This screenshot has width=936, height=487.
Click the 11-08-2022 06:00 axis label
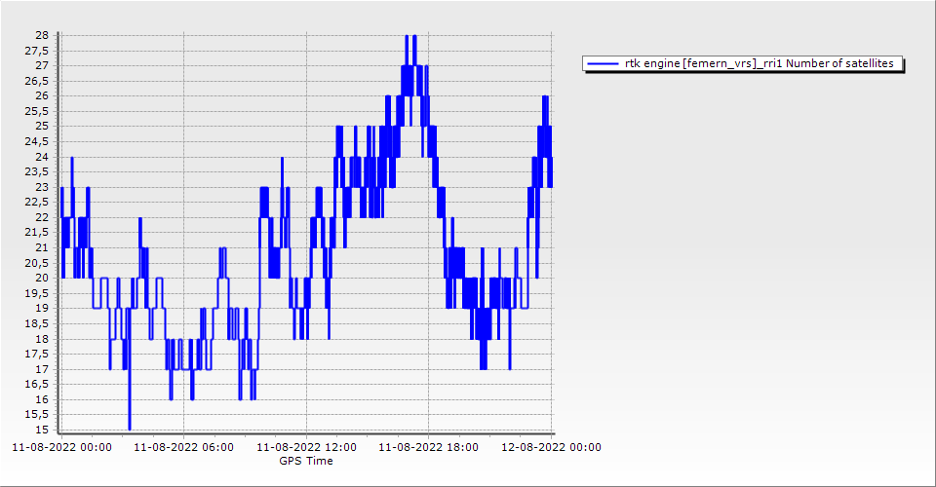pyautogui.click(x=183, y=447)
